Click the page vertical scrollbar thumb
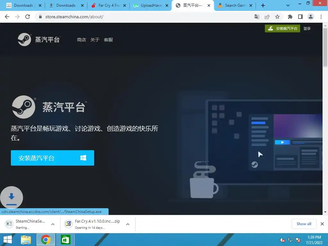This screenshot has width=328, height=246. click(x=325, y=48)
